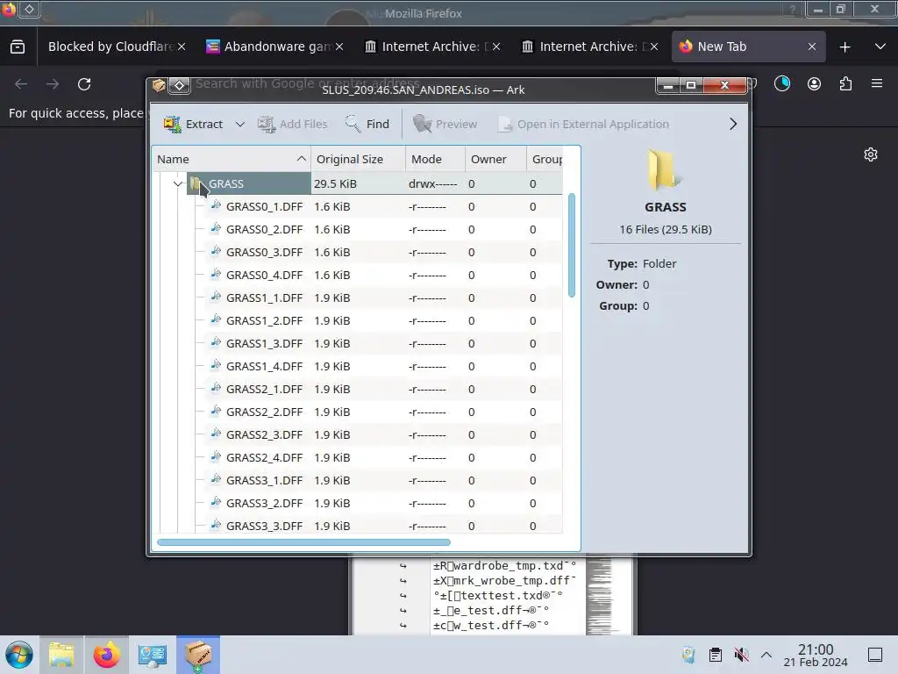Click file icon of GRASS0_1.DFF
Image resolution: width=898 pixels, height=674 pixels.
(216, 205)
